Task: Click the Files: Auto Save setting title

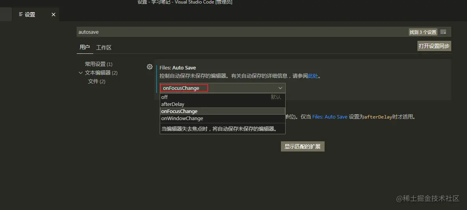Action: click(x=178, y=68)
